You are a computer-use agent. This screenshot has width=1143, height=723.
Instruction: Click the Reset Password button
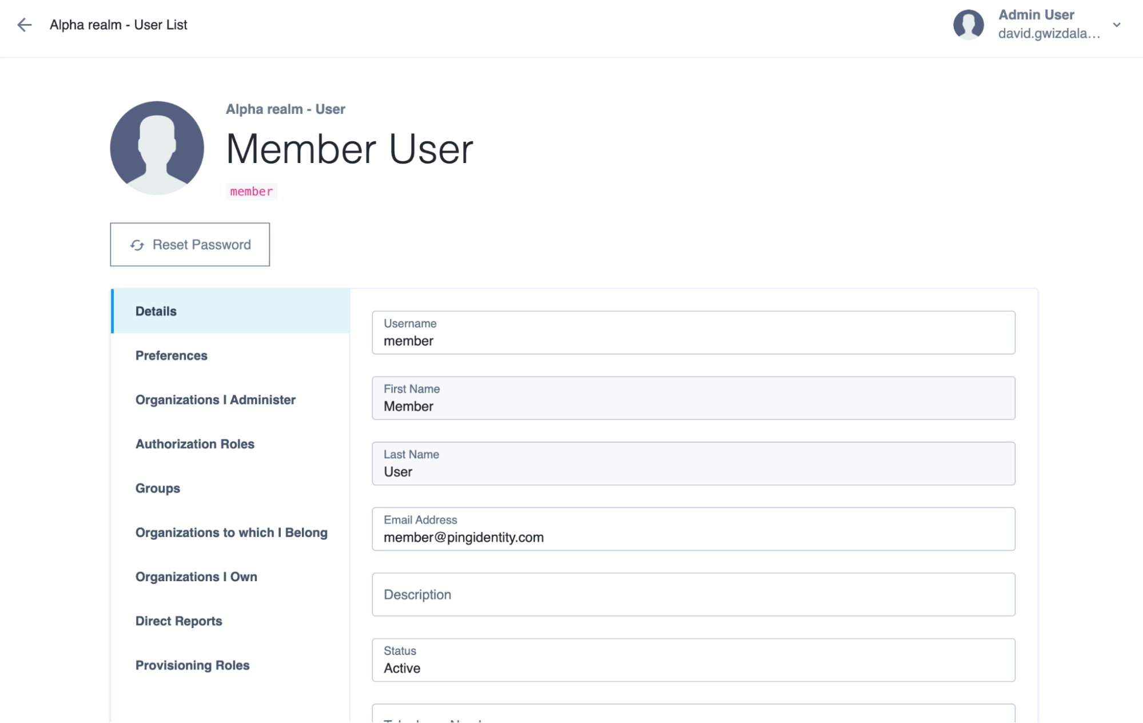tap(190, 244)
